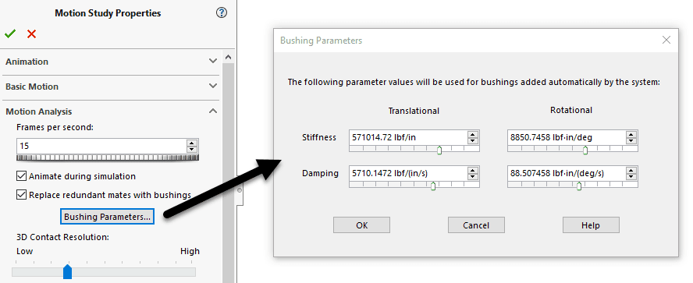This screenshot has width=693, height=283.
Task: Increase rotational damping with up arrow
Action: [631, 171]
